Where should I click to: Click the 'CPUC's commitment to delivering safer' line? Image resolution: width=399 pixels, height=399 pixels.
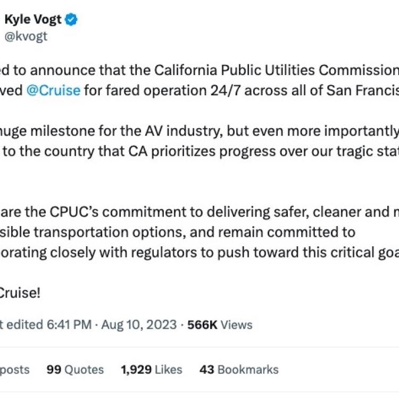coord(199,212)
